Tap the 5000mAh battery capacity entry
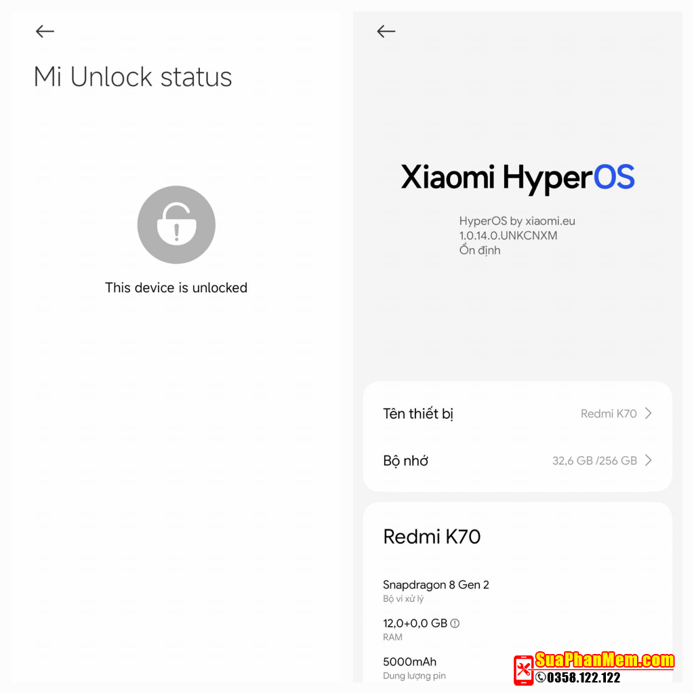694x694 pixels. (x=414, y=668)
